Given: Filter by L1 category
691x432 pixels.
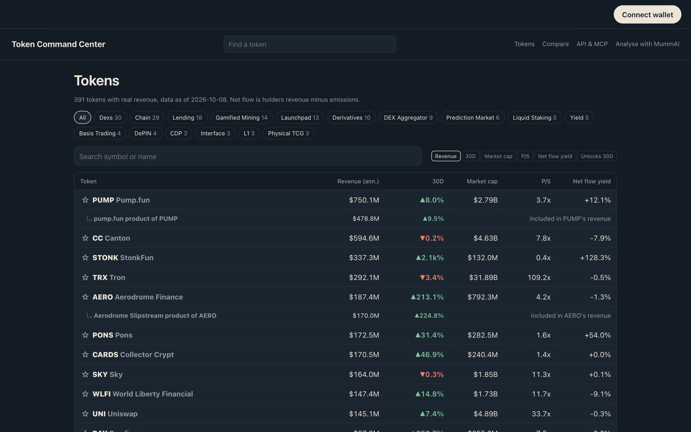Looking at the screenshot, I should point(249,133).
